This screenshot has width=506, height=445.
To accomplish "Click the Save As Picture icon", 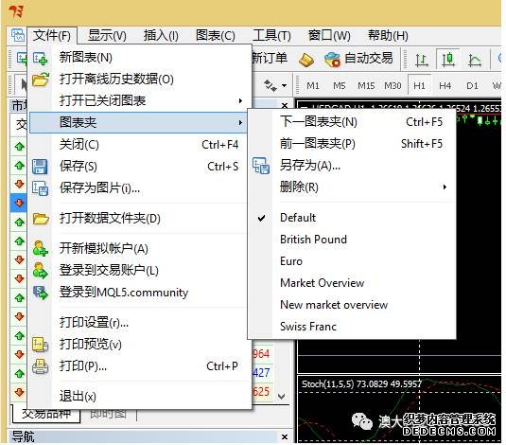I will tap(41, 188).
